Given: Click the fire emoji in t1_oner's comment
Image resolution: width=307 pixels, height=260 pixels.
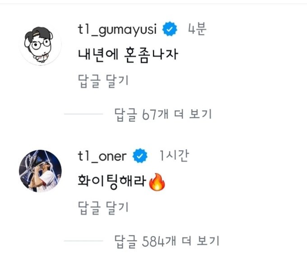Looking at the screenshot, I should 157,182.
